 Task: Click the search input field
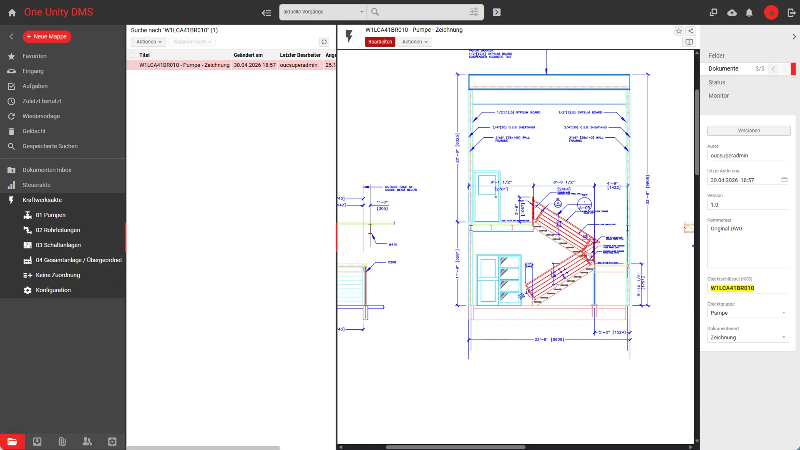(x=423, y=12)
